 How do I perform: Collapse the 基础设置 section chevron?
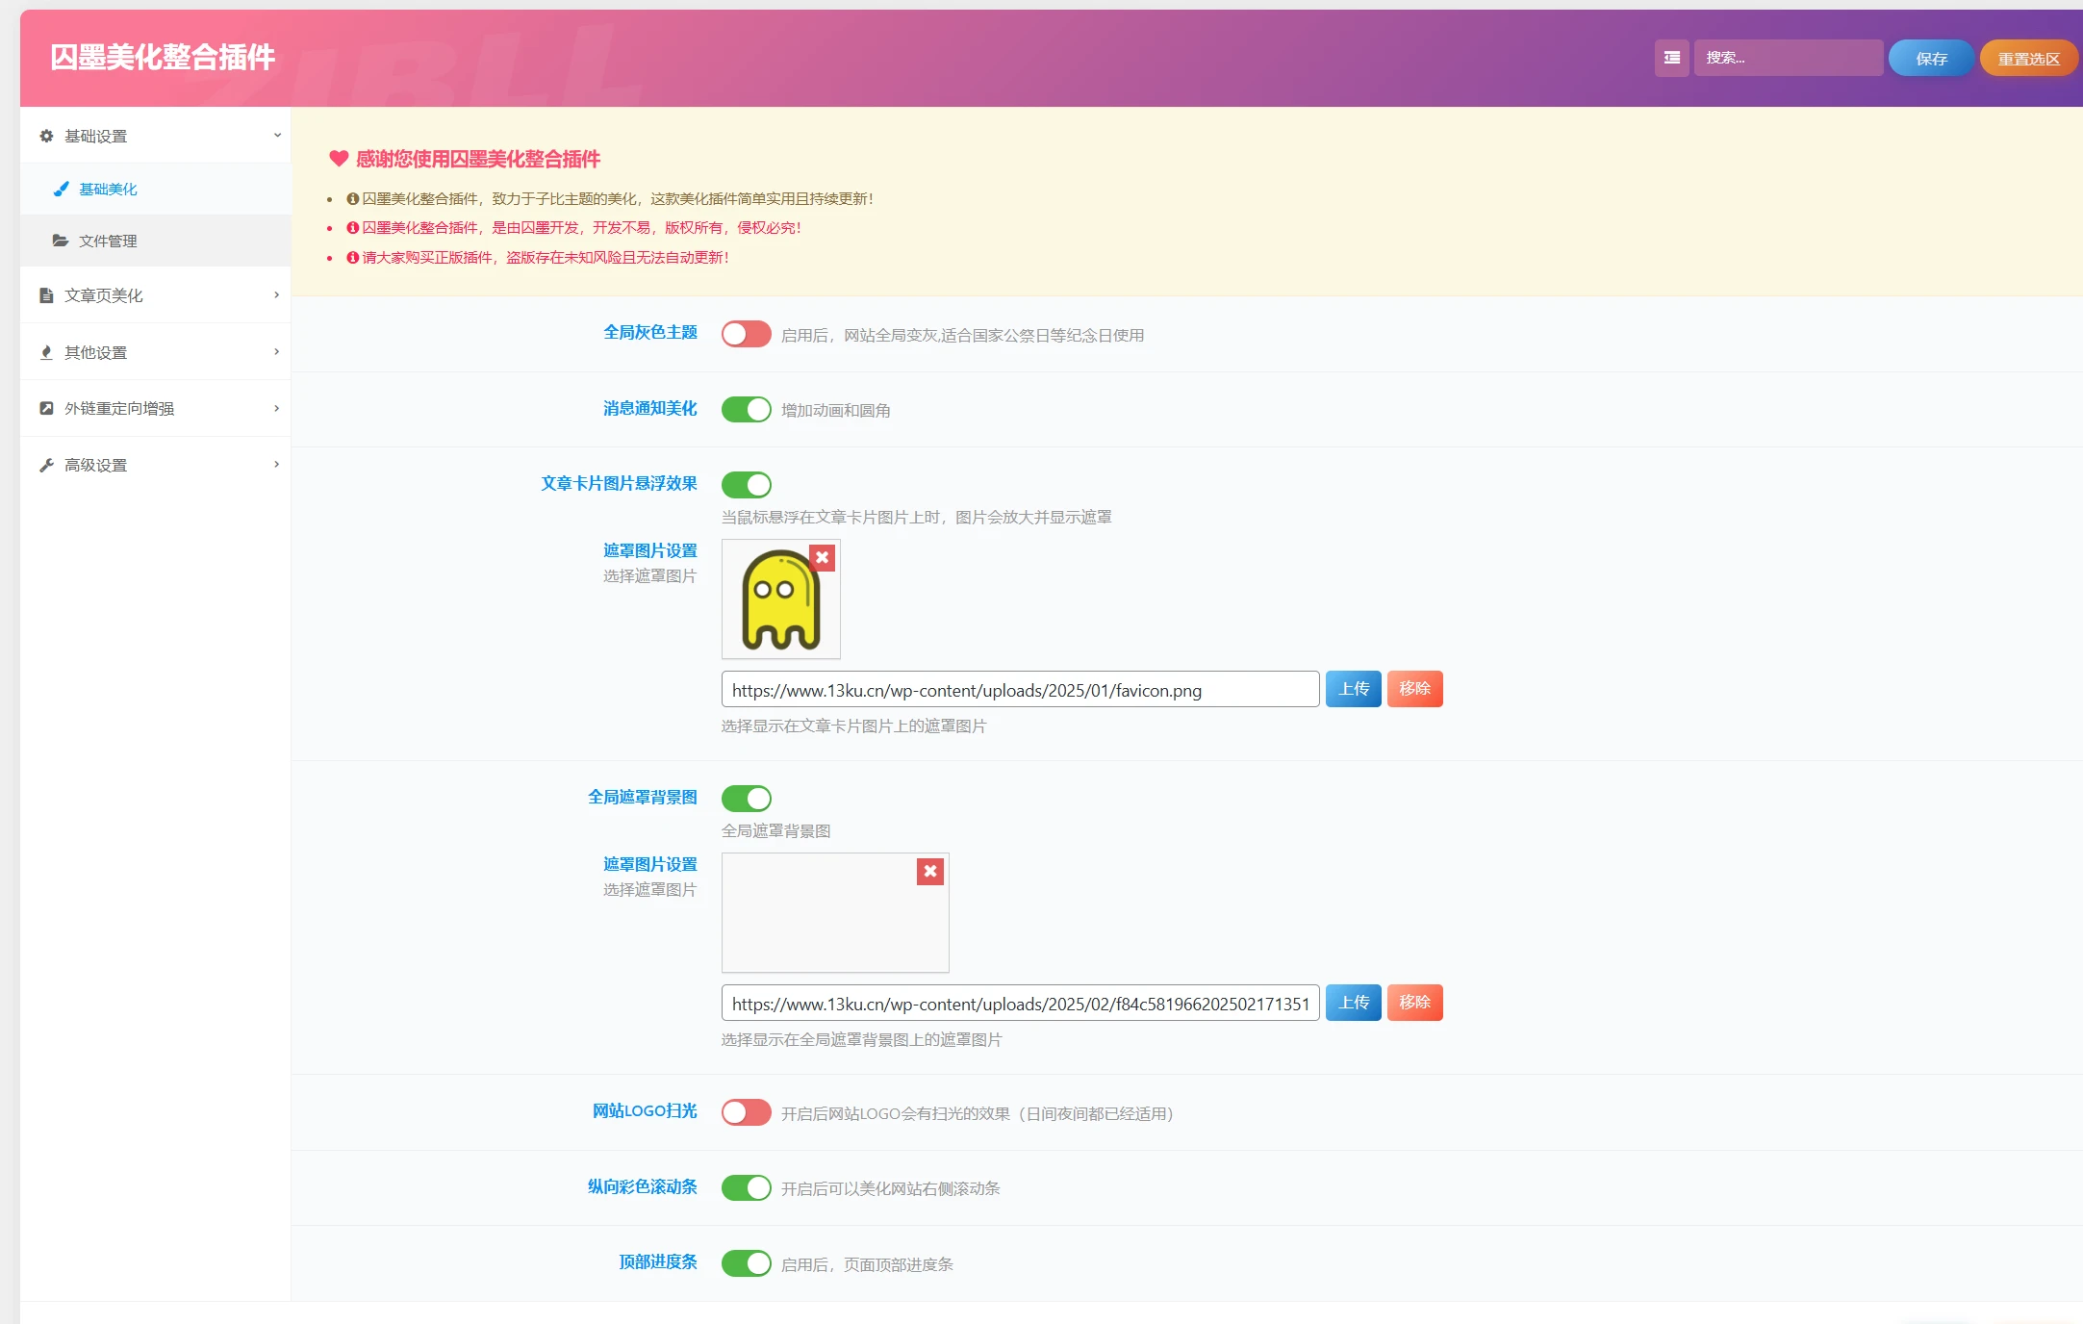(x=277, y=136)
